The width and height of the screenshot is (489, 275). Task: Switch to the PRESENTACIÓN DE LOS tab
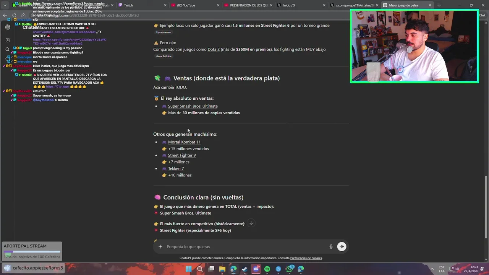pyautogui.click(x=248, y=5)
